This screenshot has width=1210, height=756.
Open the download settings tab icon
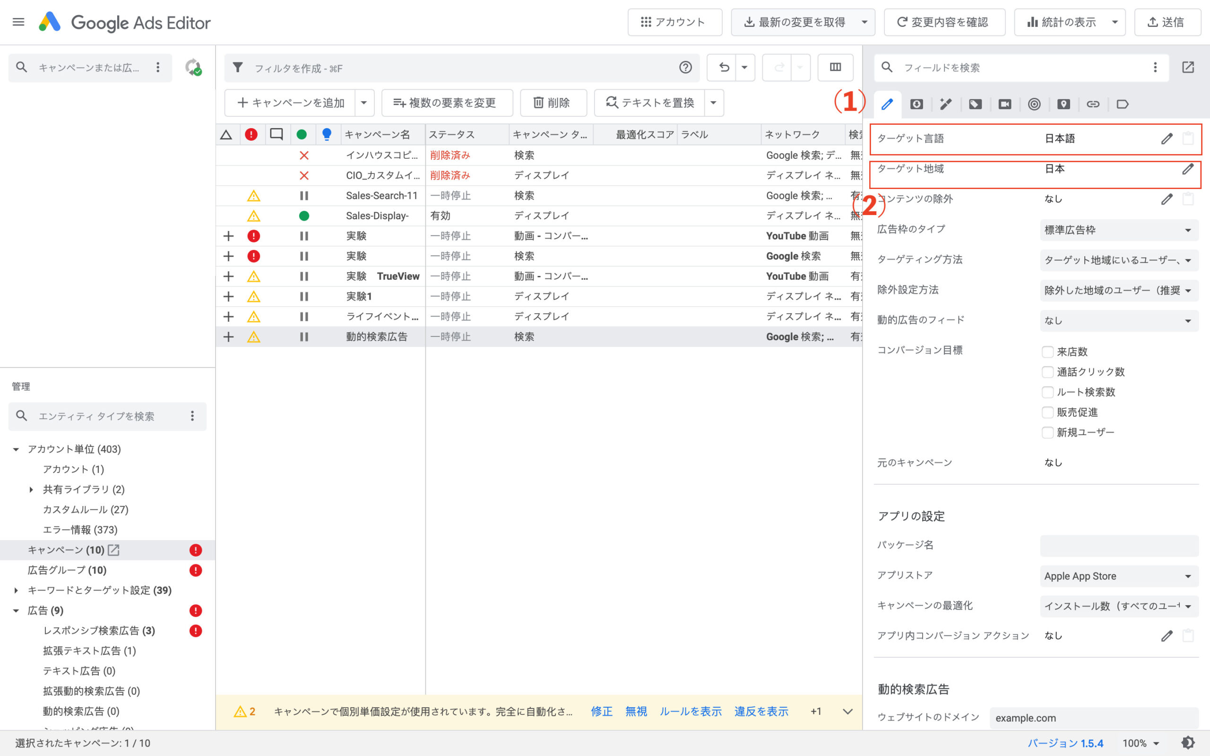(x=917, y=104)
